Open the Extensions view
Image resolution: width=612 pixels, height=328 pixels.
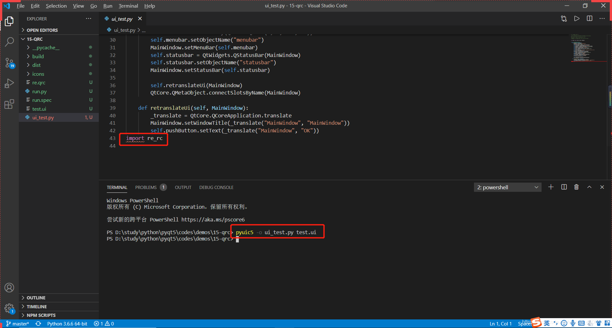9,104
